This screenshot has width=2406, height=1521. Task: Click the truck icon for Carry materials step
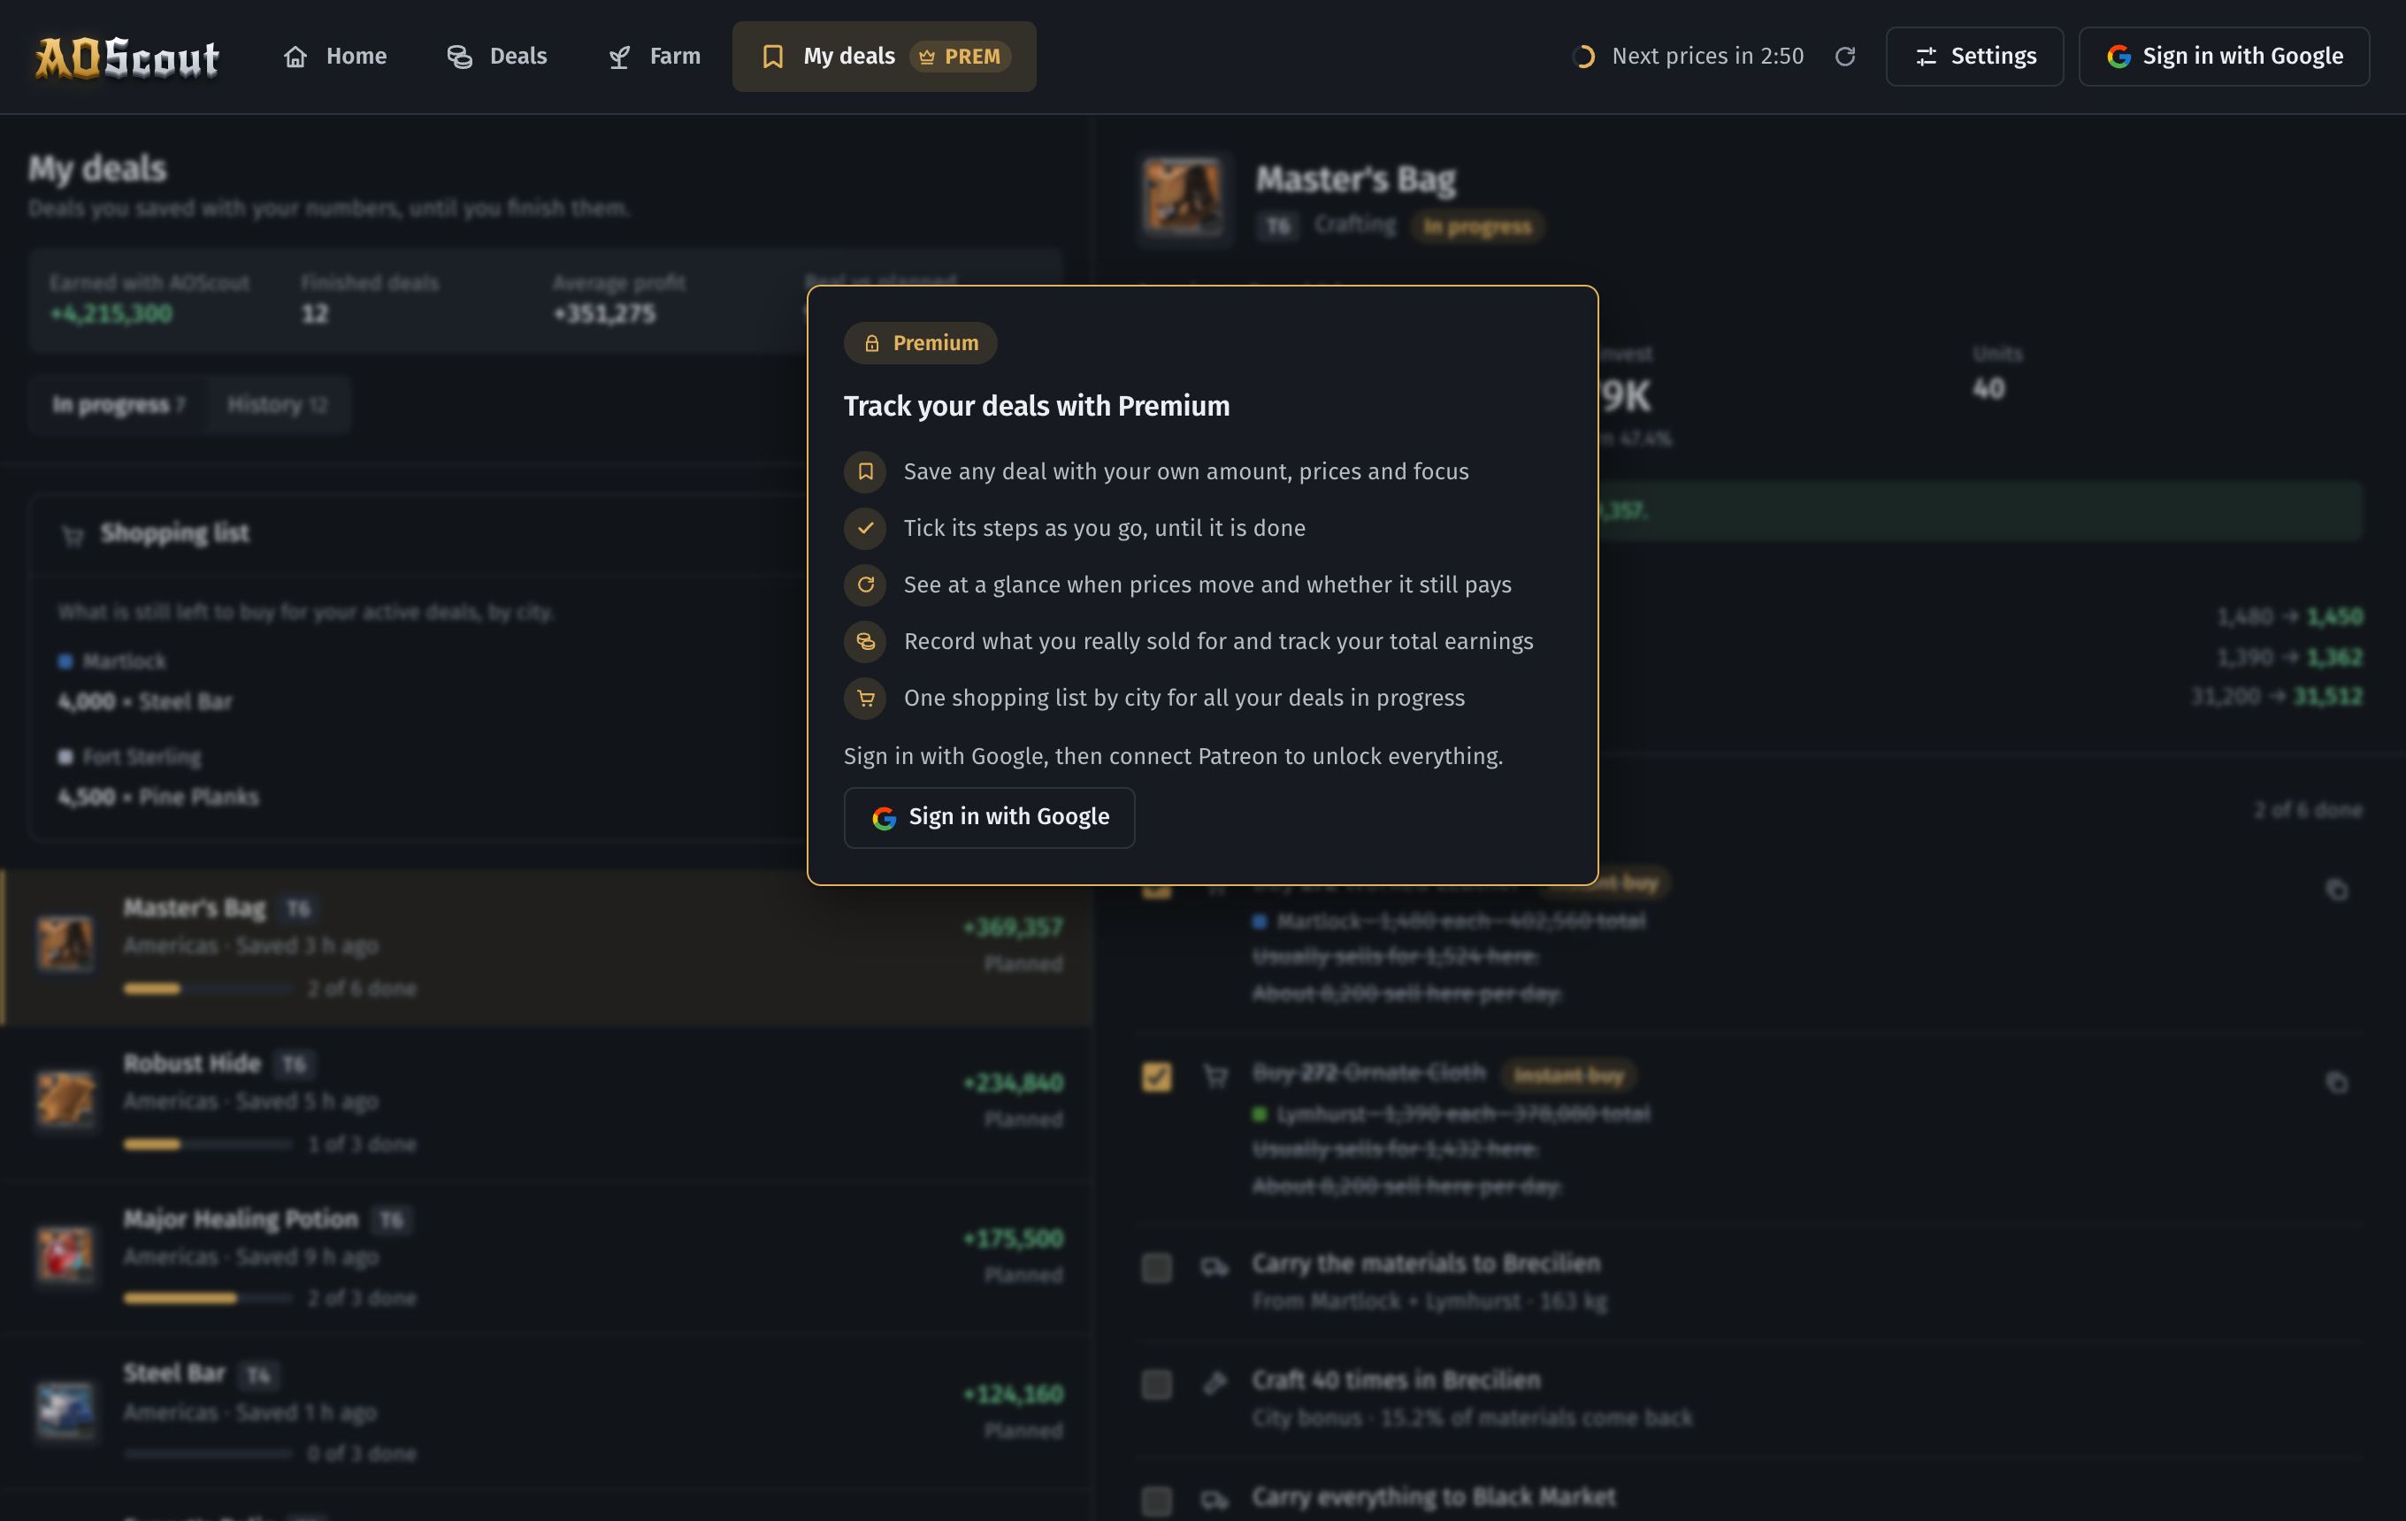(x=1215, y=1267)
